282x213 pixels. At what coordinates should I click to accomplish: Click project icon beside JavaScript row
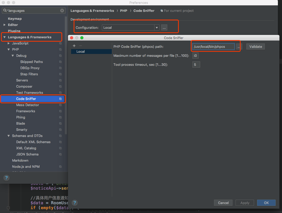[x=61, y=43]
